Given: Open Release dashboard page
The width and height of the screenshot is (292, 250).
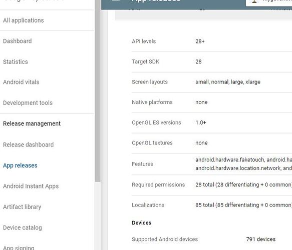Looking at the screenshot, I should pos(29,144).
